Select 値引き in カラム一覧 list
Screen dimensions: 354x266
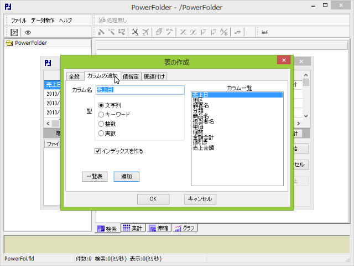click(237, 142)
